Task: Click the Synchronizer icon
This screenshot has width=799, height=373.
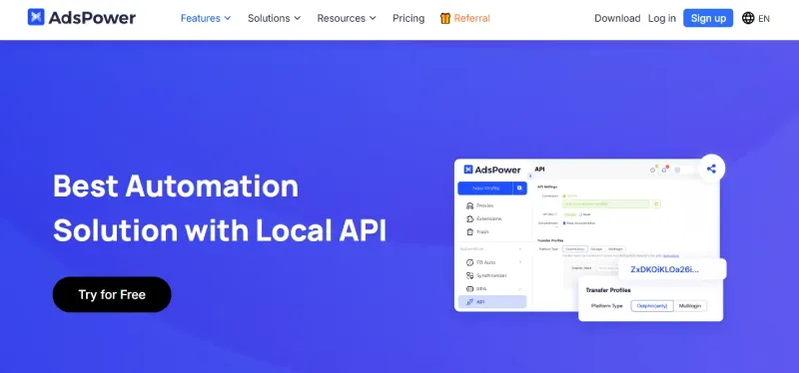Action: coord(469,276)
